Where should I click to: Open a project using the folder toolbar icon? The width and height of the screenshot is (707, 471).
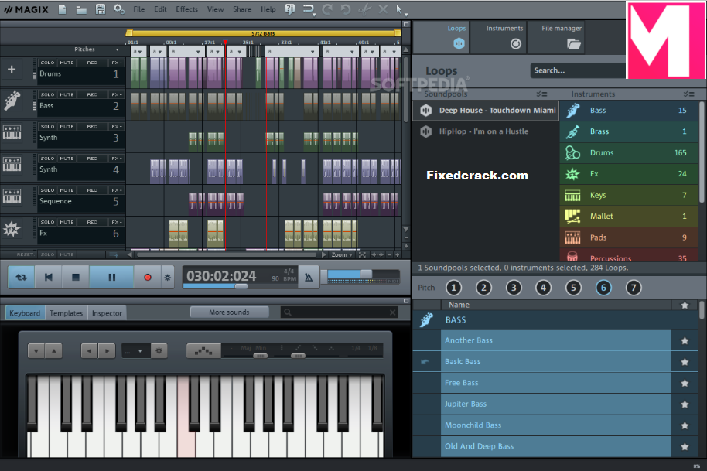point(81,9)
